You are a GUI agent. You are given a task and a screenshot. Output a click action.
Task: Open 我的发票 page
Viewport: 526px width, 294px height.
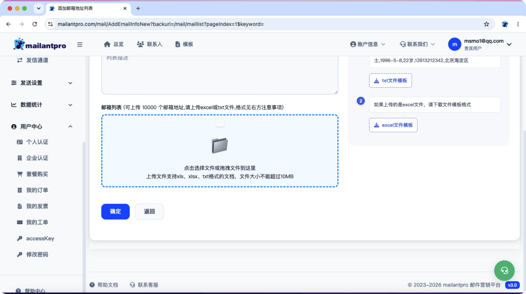[37, 206]
